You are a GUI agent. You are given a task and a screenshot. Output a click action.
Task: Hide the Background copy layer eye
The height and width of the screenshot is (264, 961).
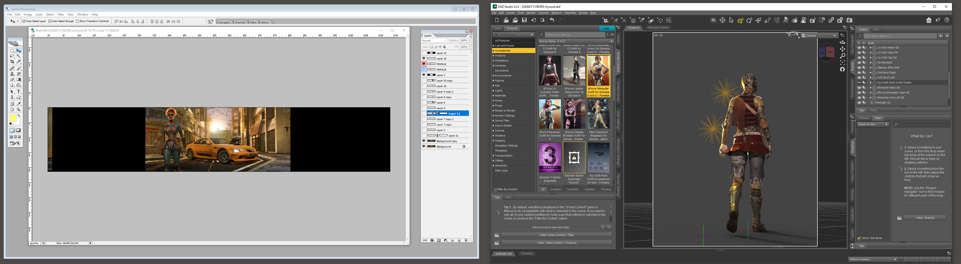pos(424,141)
